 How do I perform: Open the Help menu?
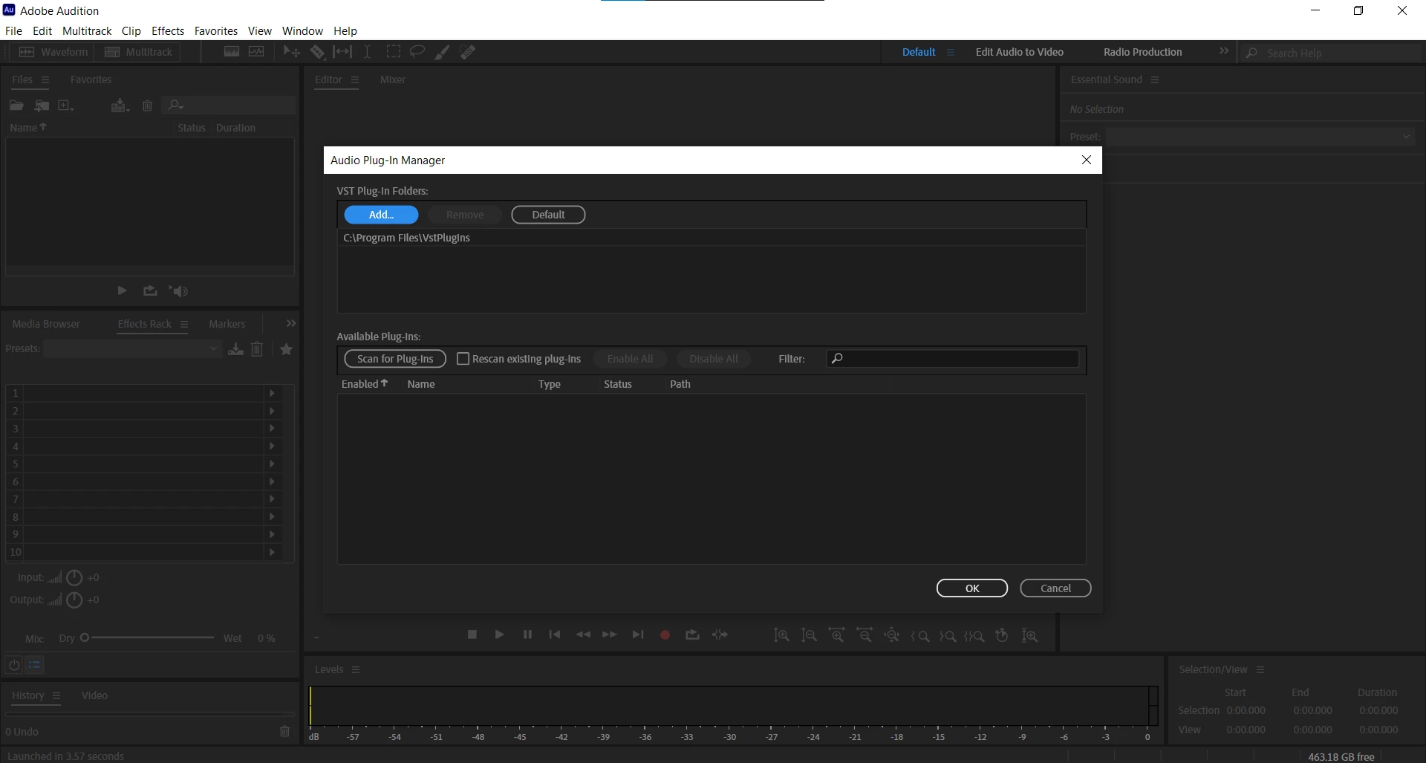pos(345,31)
